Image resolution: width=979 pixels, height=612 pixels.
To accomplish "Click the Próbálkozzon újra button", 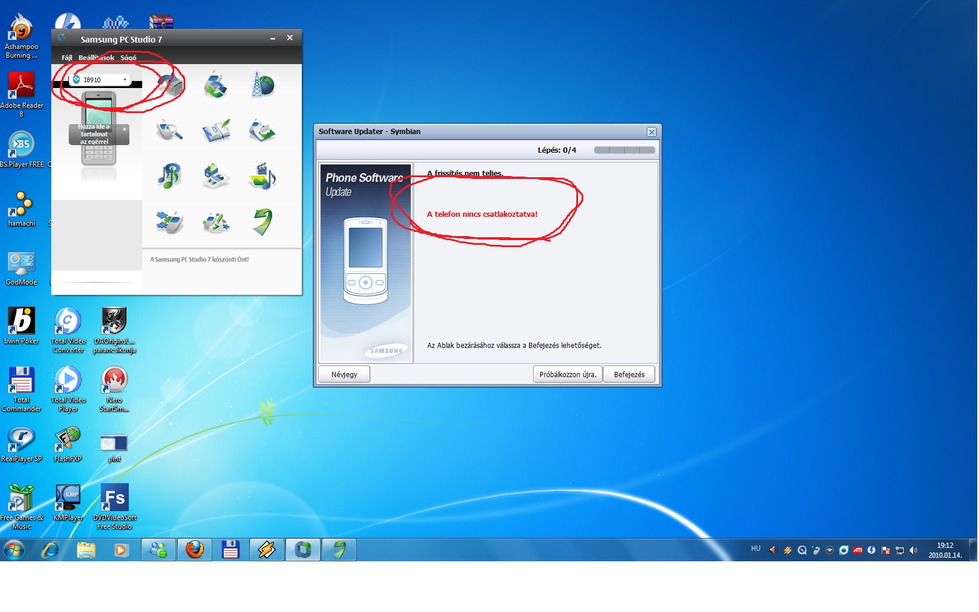I will tap(568, 374).
